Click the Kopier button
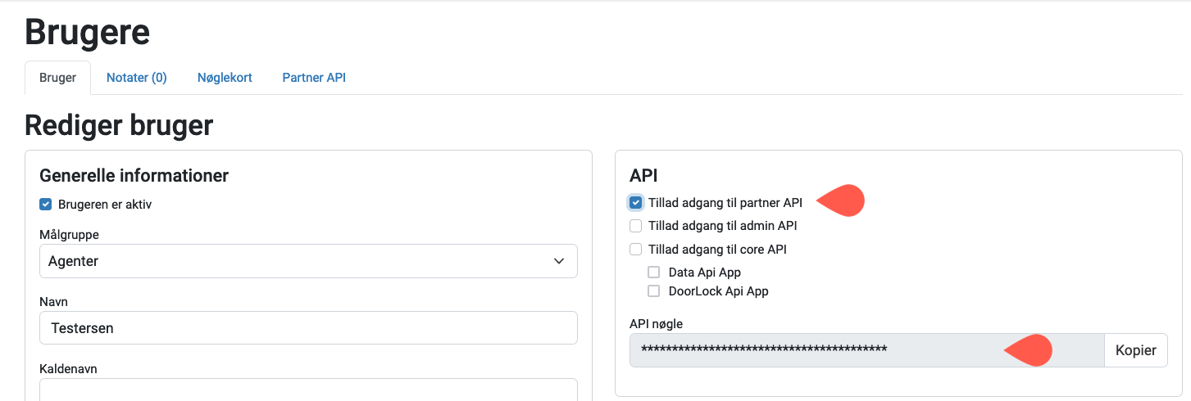Viewport: 1191px width, 401px height. (1136, 350)
